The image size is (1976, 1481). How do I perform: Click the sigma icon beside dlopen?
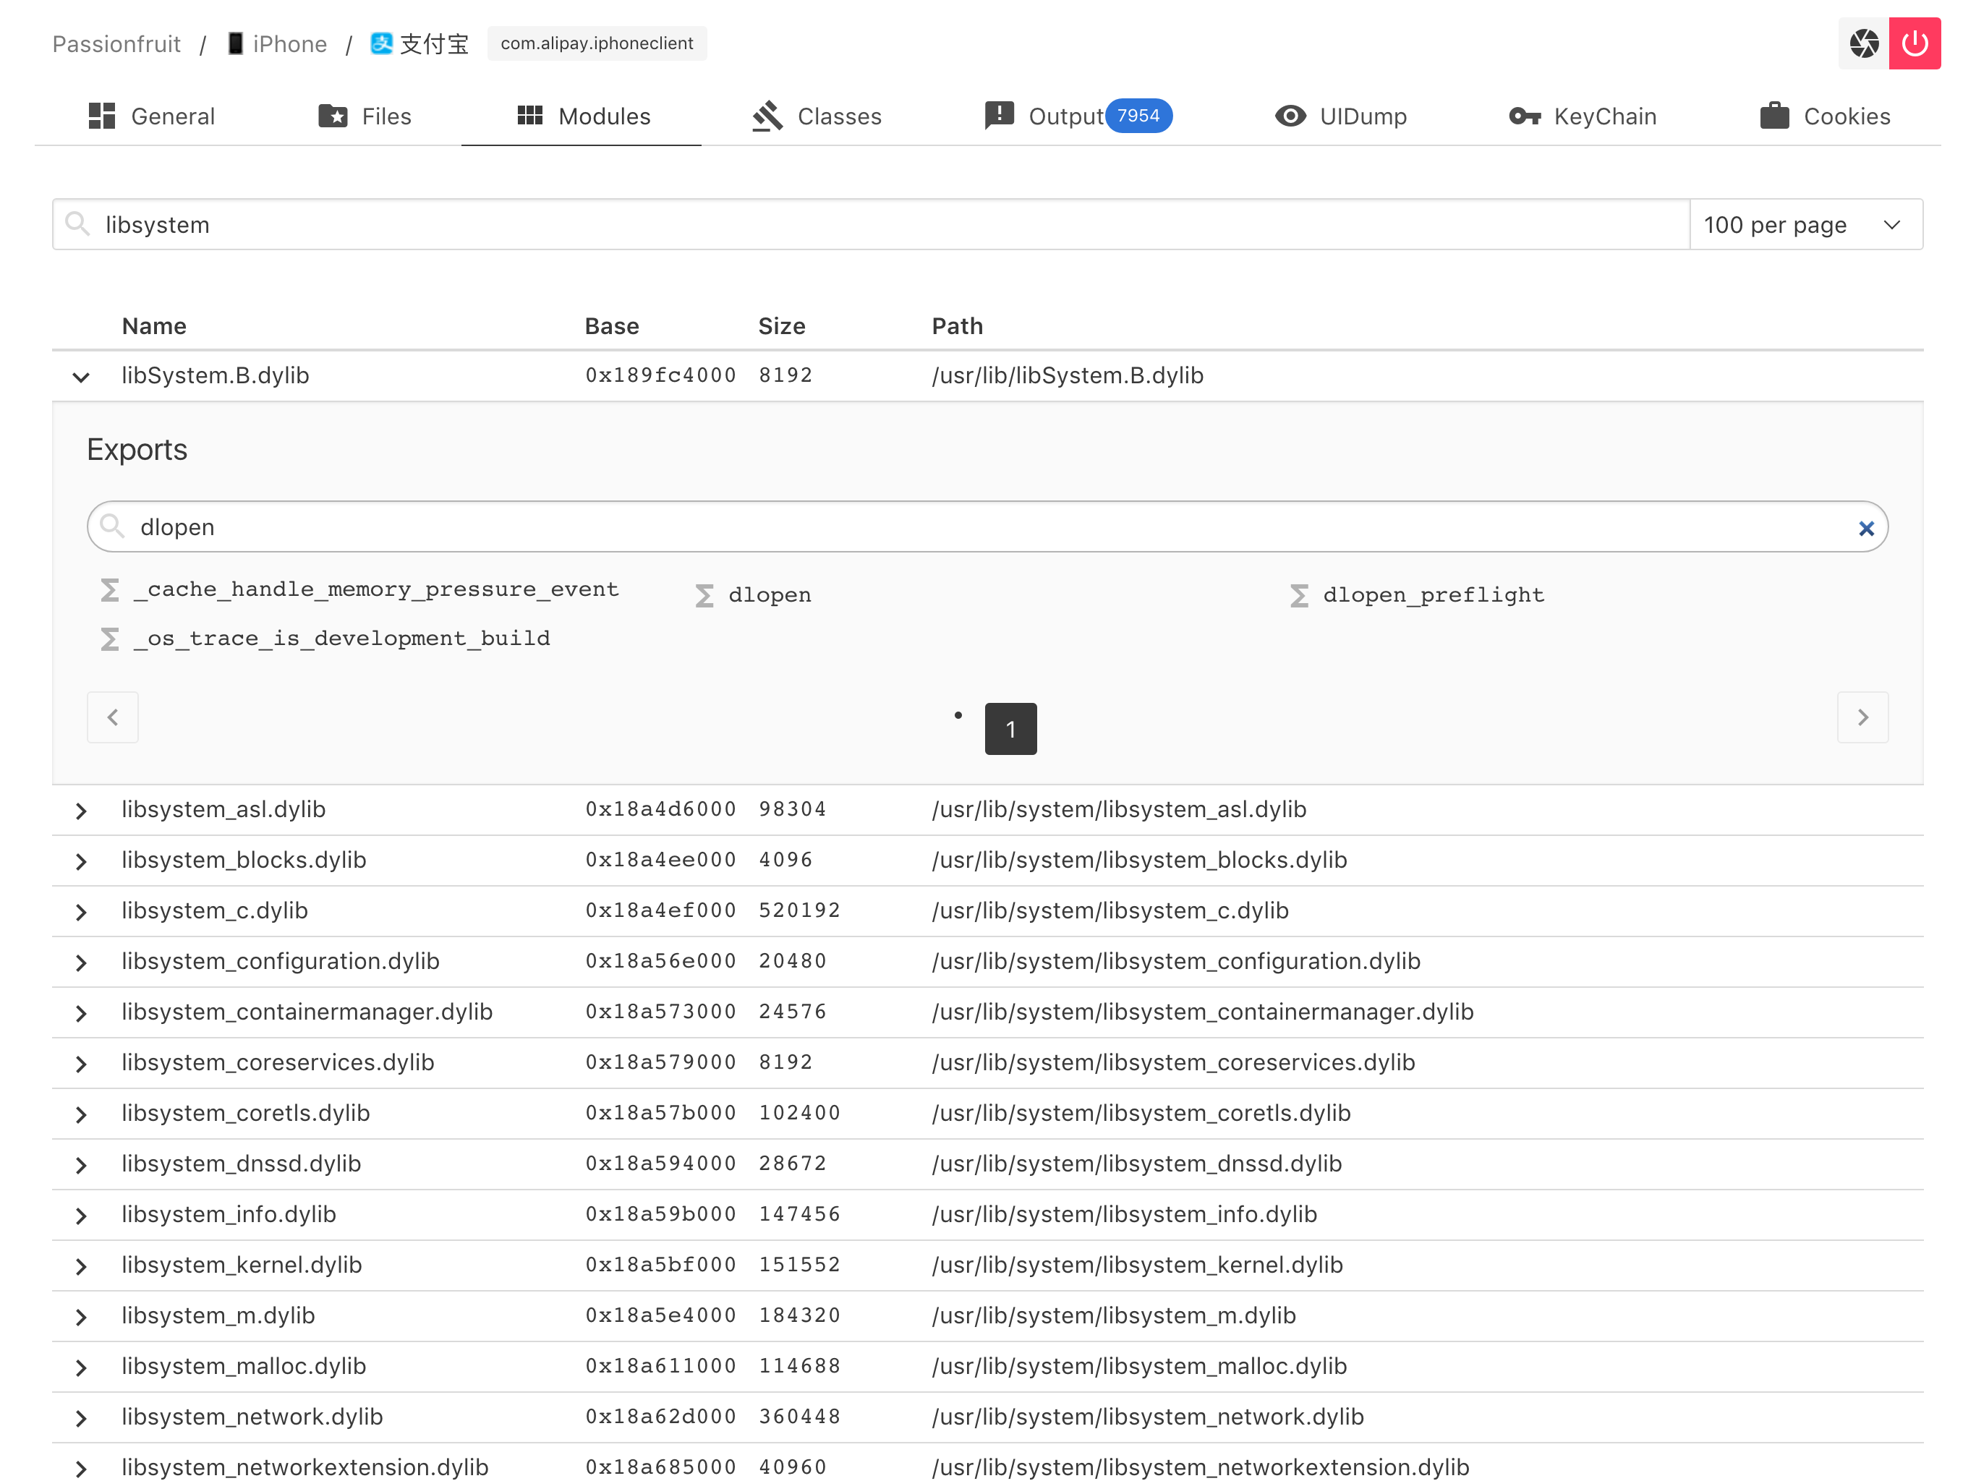[704, 595]
